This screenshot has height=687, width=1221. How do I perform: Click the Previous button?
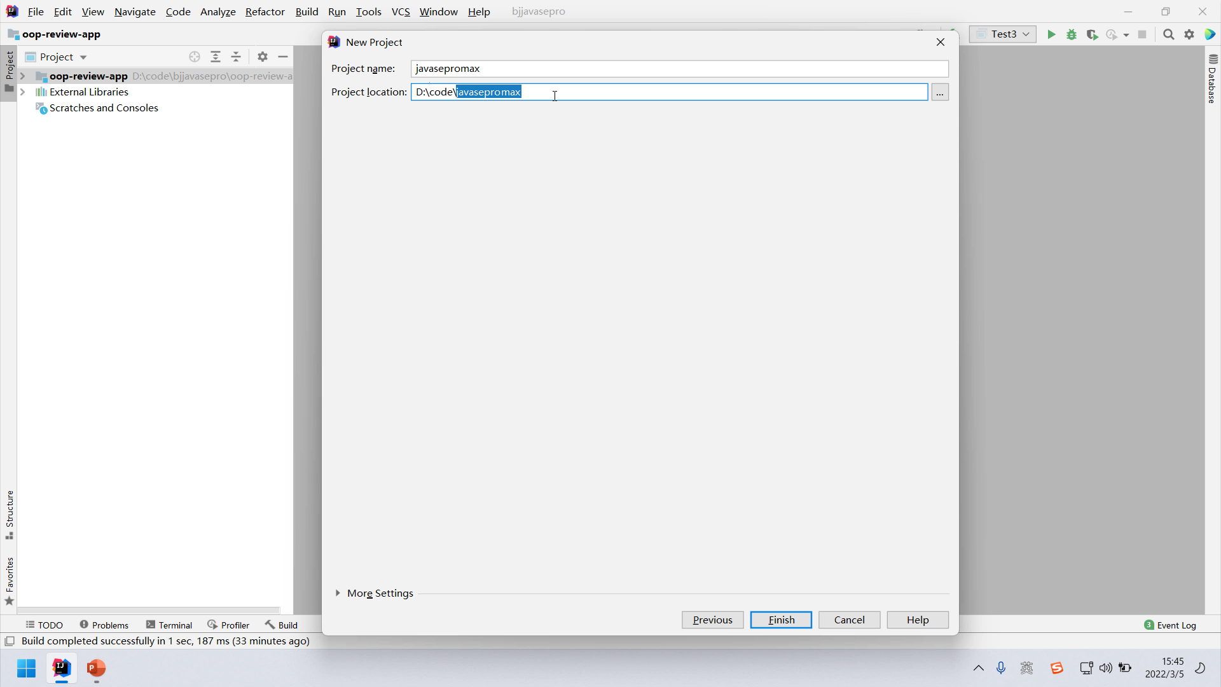click(x=712, y=620)
